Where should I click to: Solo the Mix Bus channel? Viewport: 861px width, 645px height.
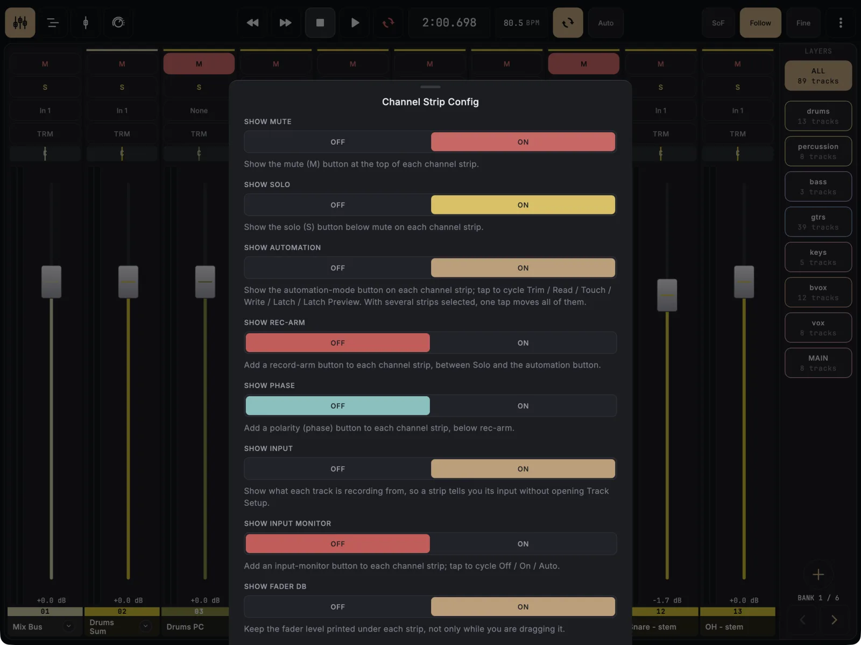(45, 87)
